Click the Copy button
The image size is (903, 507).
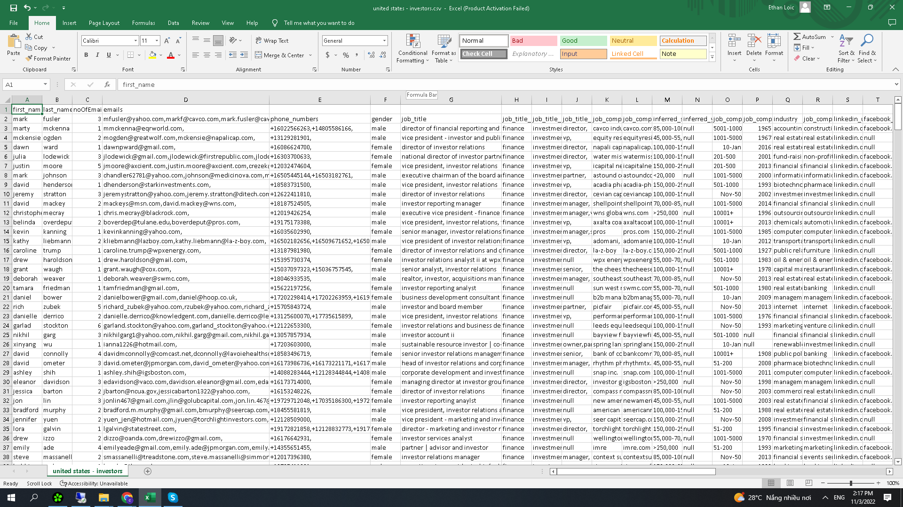[36, 47]
